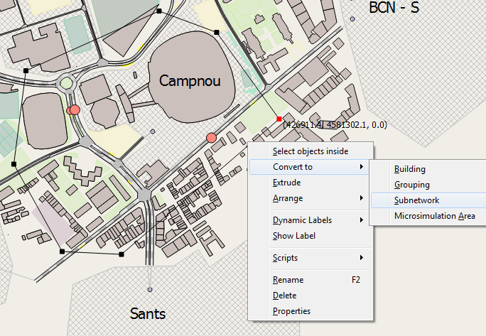Choose Select objects inside
This screenshot has width=486, height=336.
[x=310, y=151]
